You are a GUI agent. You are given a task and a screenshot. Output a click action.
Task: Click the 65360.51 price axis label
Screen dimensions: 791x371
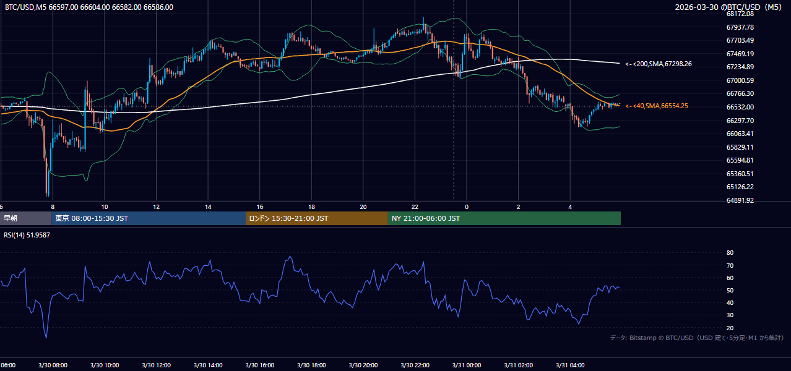coord(740,174)
